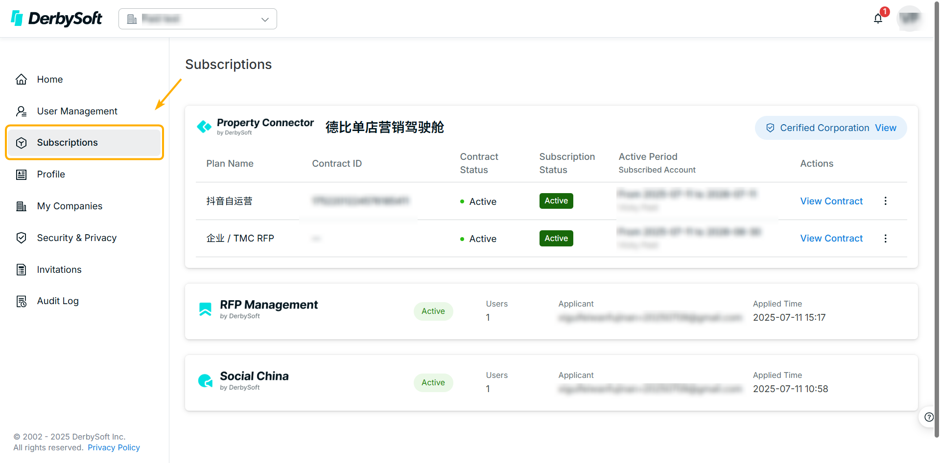The height and width of the screenshot is (463, 940).
Task: Click the page vertical scrollbar
Action: [x=937, y=219]
